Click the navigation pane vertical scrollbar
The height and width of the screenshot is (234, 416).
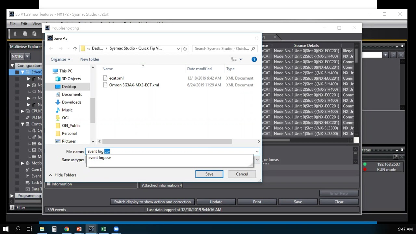[x=93, y=110]
